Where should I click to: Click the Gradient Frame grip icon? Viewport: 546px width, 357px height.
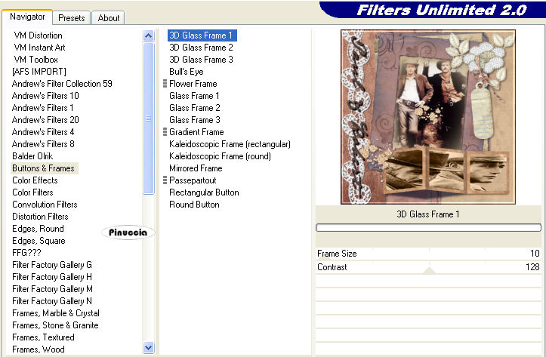[165, 132]
